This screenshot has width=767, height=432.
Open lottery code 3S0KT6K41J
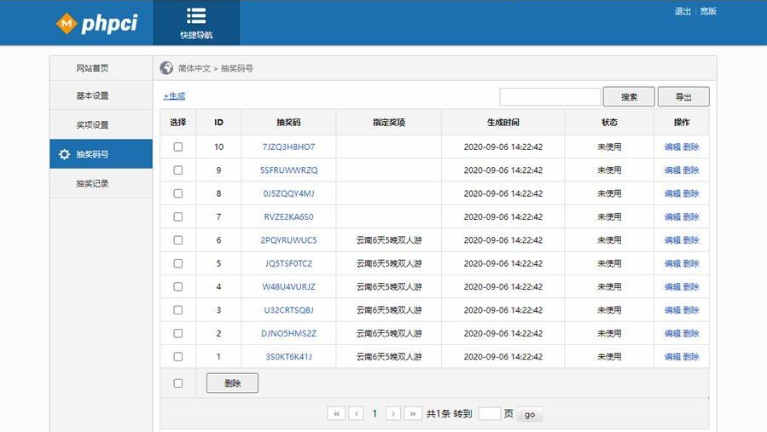tap(288, 357)
